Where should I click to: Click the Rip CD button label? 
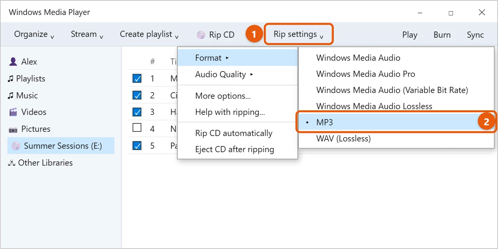(222, 35)
